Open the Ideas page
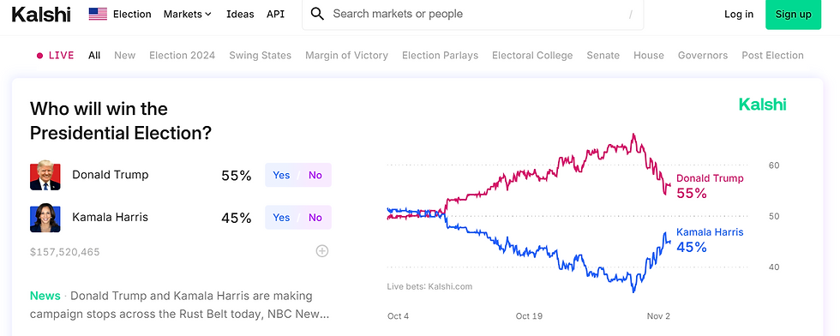Viewport: 840px width, 336px height. pyautogui.click(x=240, y=15)
